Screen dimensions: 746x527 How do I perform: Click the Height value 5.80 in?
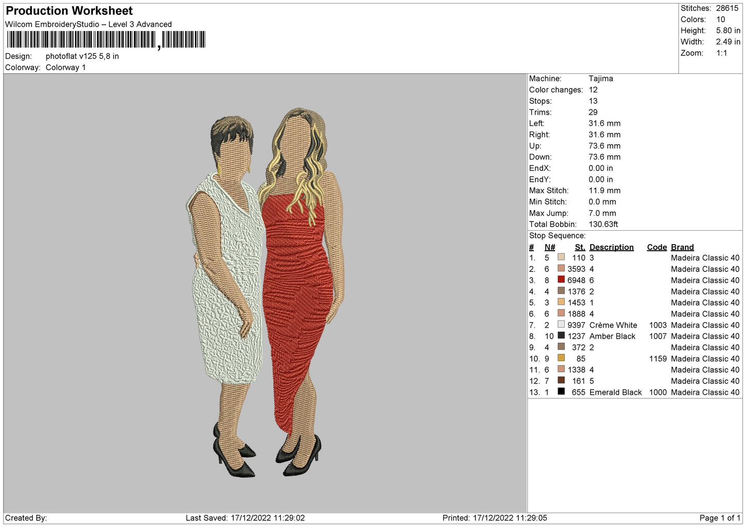(728, 31)
